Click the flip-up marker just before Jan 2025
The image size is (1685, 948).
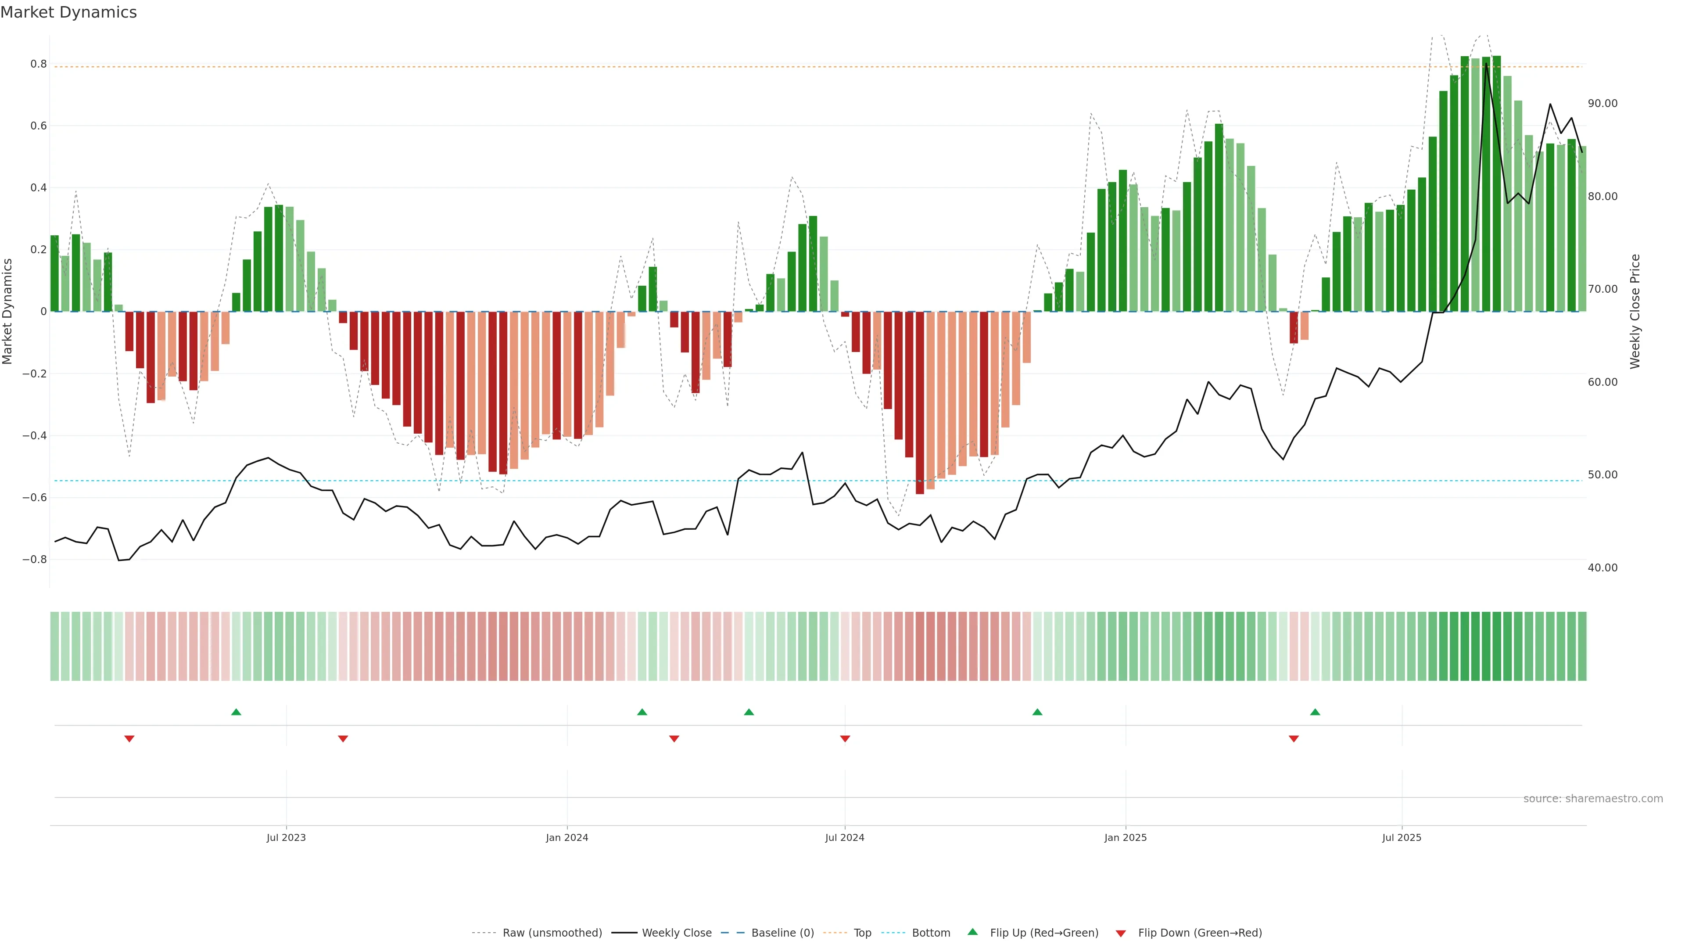pos(1037,712)
